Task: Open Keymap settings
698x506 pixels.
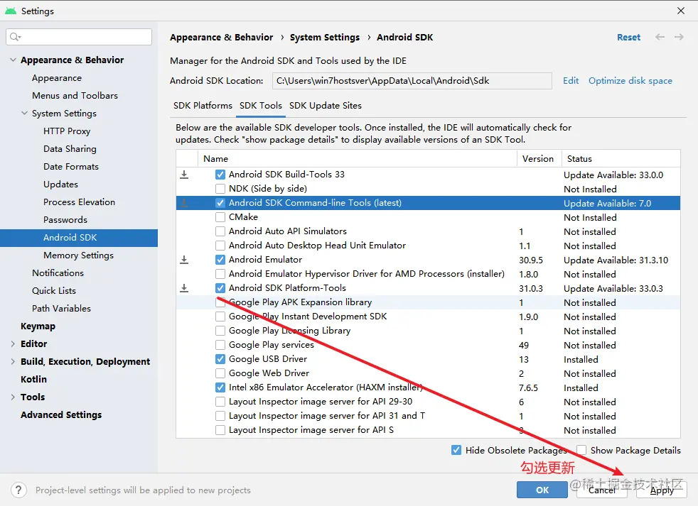Action: (x=38, y=326)
